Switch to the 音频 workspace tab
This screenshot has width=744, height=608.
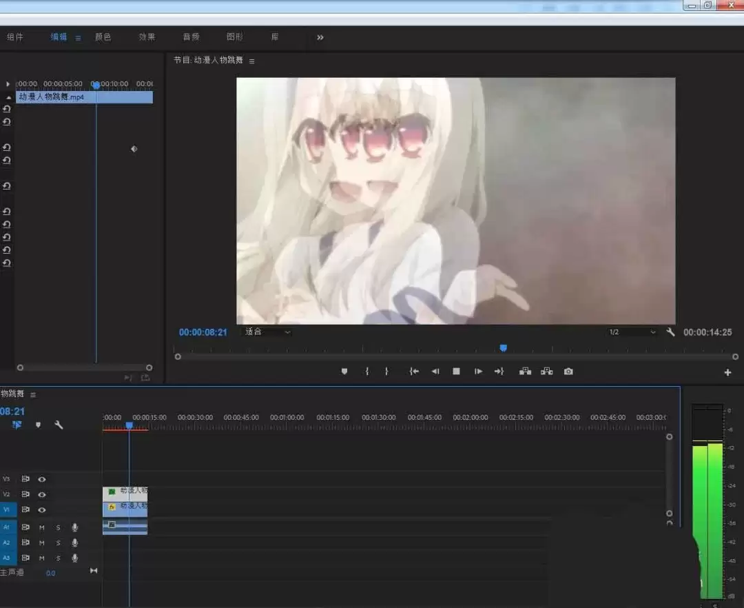[x=192, y=37]
